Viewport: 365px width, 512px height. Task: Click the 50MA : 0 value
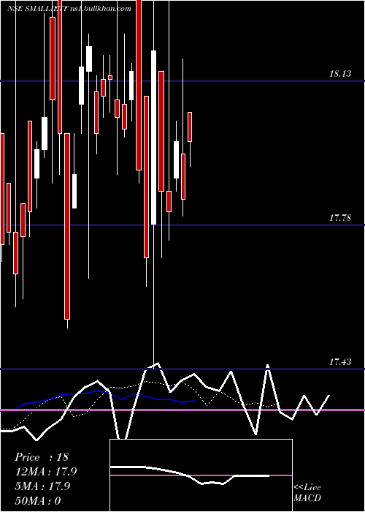coord(38,501)
